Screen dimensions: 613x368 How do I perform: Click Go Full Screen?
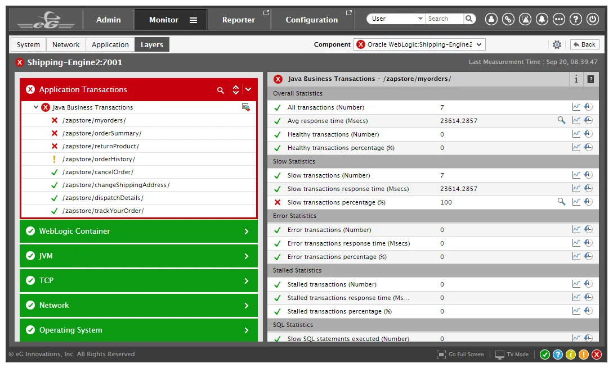coord(460,355)
